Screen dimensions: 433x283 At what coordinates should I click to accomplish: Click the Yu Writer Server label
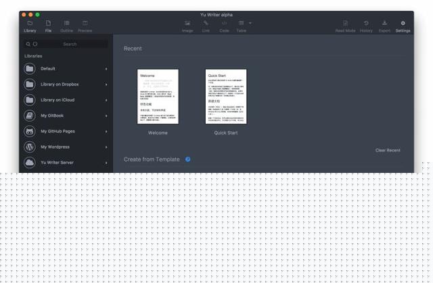57,163
